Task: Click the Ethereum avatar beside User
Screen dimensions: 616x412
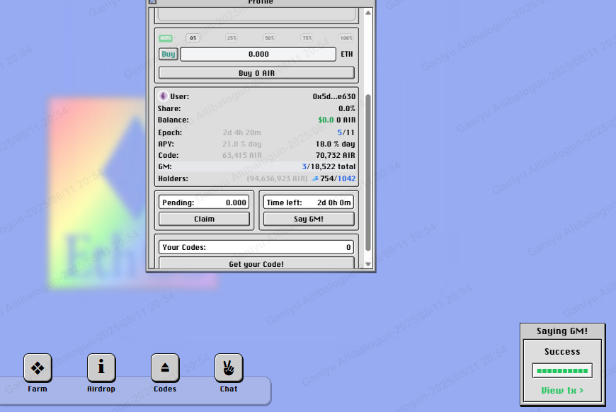Action: 163,96
